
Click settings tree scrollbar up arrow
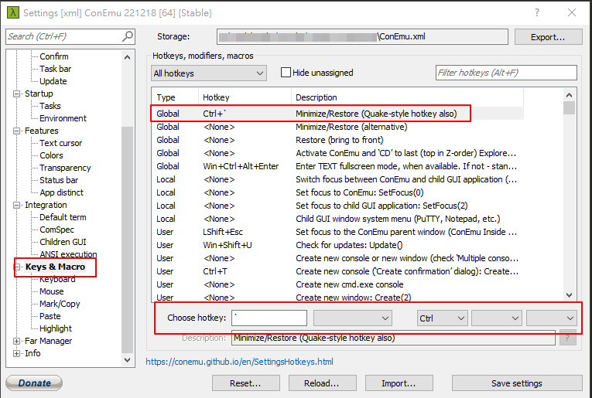(127, 57)
